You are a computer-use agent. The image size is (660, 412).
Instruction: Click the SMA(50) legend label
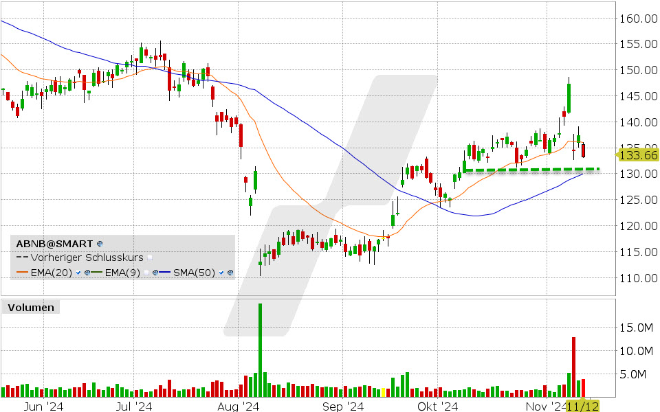click(194, 273)
